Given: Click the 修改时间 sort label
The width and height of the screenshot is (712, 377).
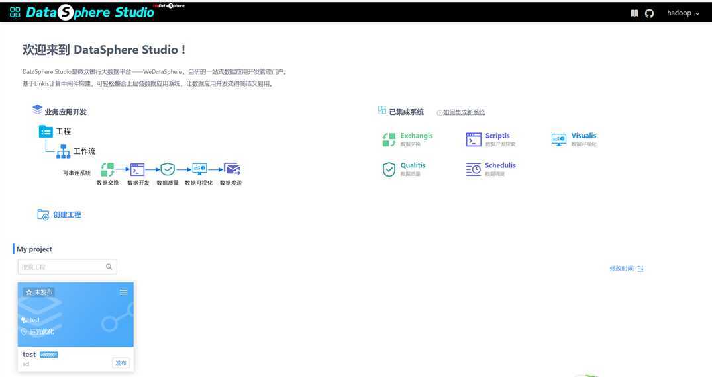Looking at the screenshot, I should (x=621, y=269).
